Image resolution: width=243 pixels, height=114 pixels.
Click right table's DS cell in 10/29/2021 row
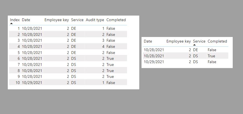click(x=195, y=62)
